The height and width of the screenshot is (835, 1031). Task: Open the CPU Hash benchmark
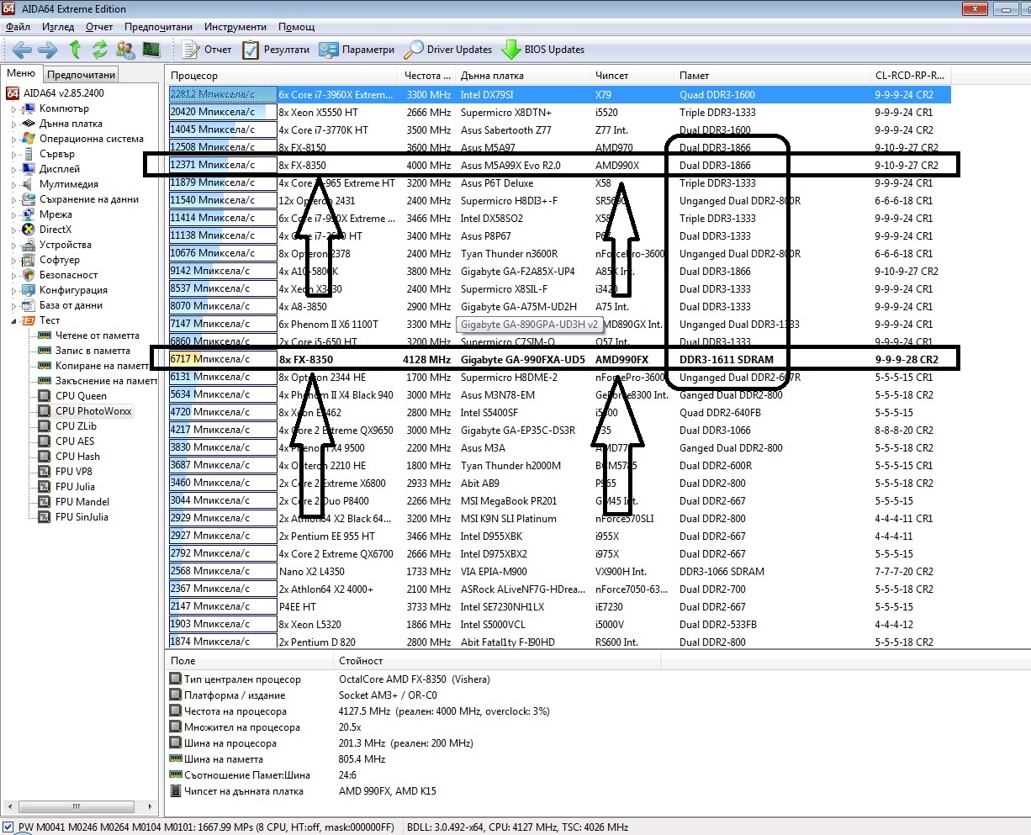tap(77, 457)
